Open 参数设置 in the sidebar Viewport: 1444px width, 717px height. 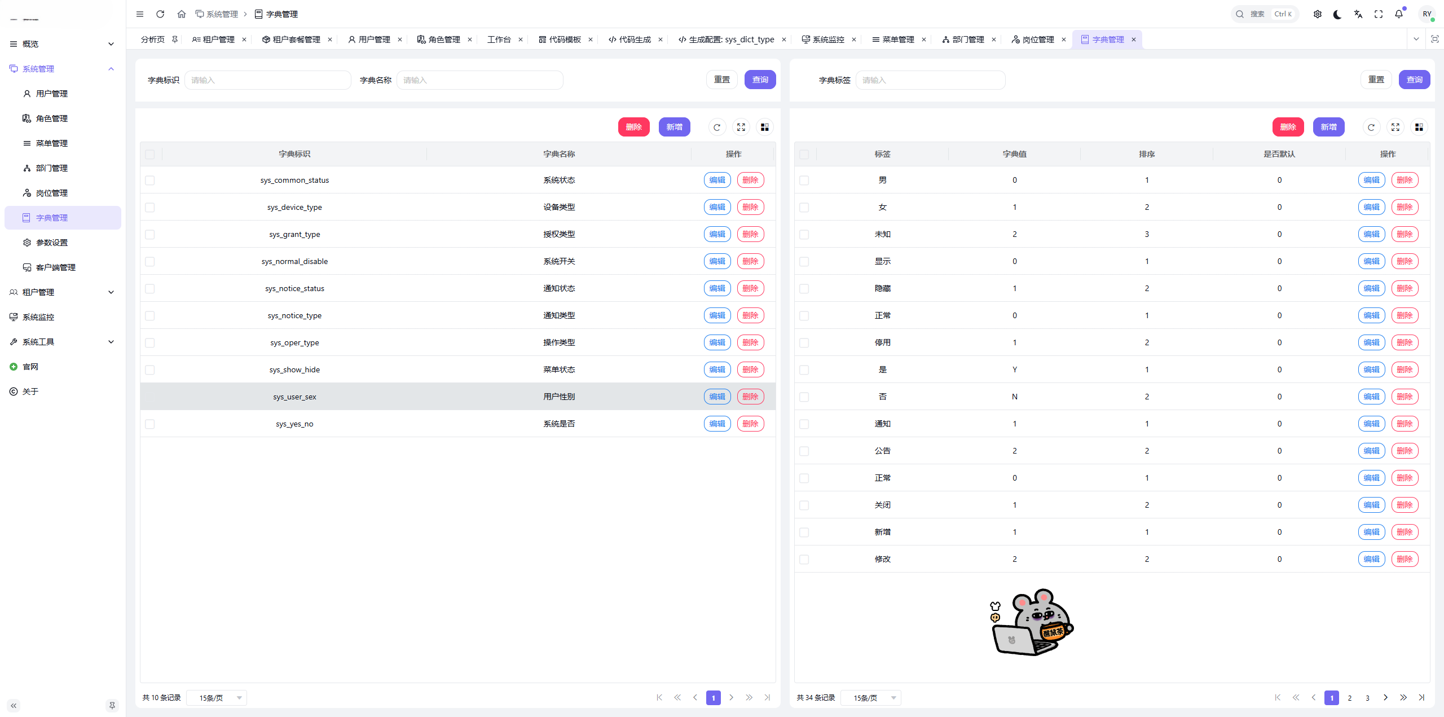tap(63, 243)
